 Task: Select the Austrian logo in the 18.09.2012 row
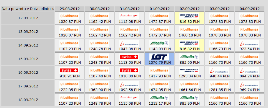(129, 97)
